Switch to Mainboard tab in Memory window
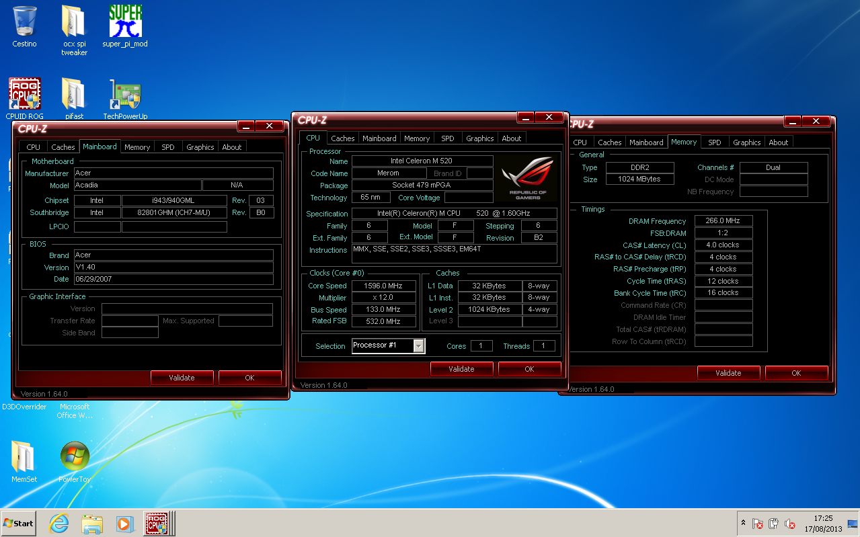This screenshot has height=537, width=860. pos(646,142)
